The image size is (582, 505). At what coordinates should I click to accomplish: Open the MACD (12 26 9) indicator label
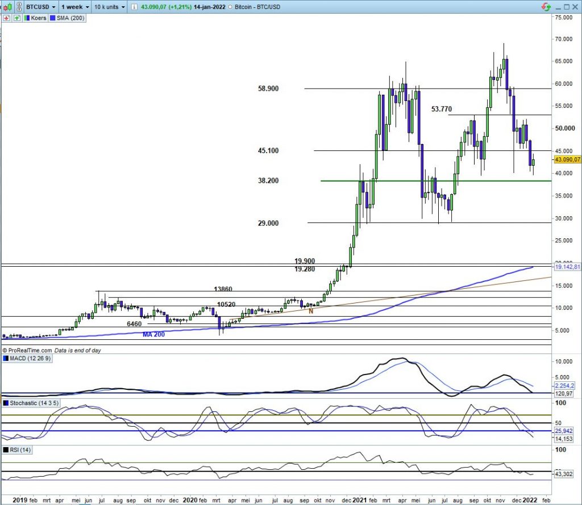pyautogui.click(x=31, y=358)
